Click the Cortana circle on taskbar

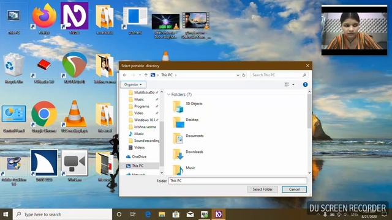pos(119,215)
